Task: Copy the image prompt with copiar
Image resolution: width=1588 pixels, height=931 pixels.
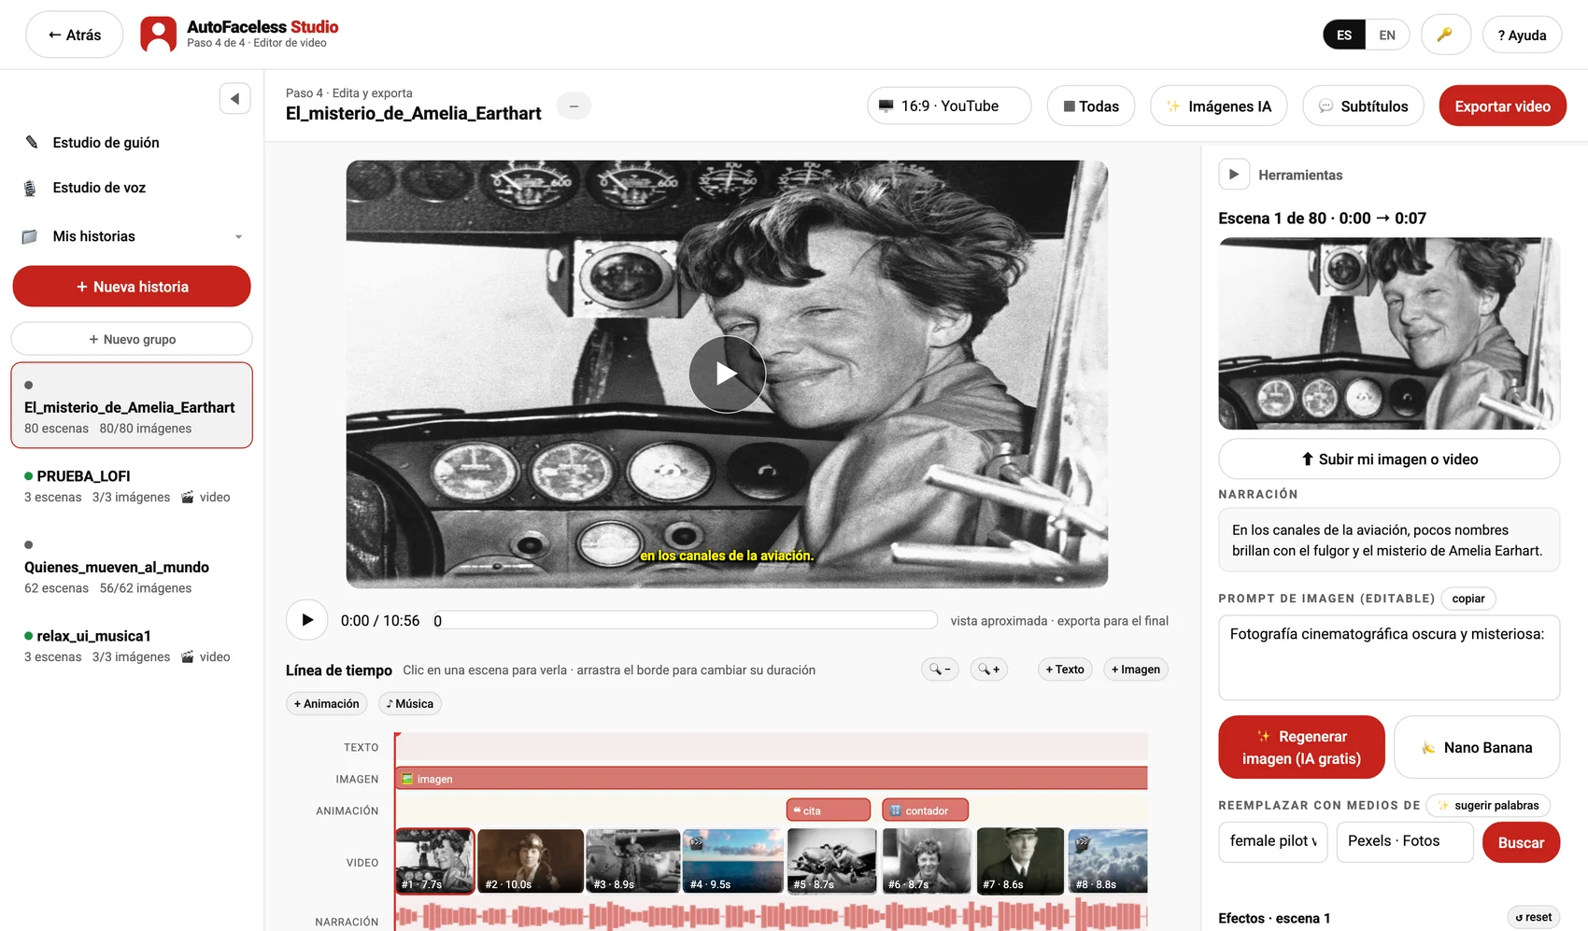Action: tap(1468, 599)
